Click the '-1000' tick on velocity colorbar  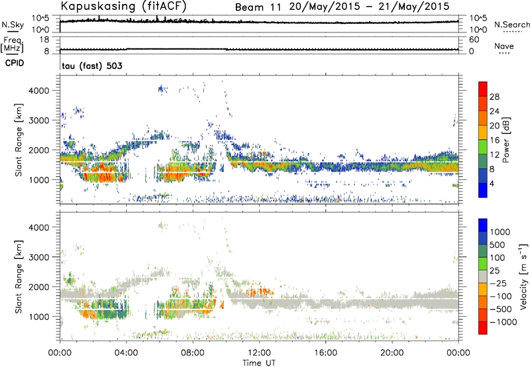point(503,322)
